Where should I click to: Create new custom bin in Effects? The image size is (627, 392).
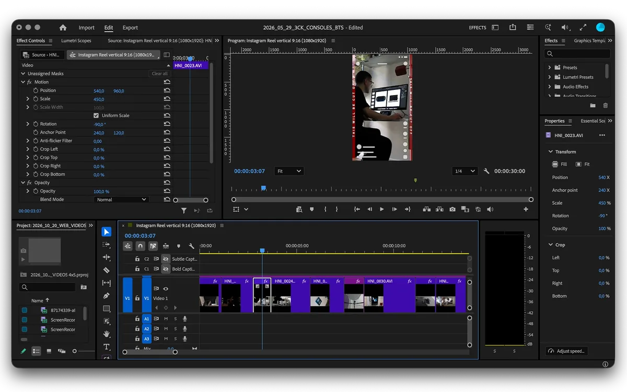[593, 106]
